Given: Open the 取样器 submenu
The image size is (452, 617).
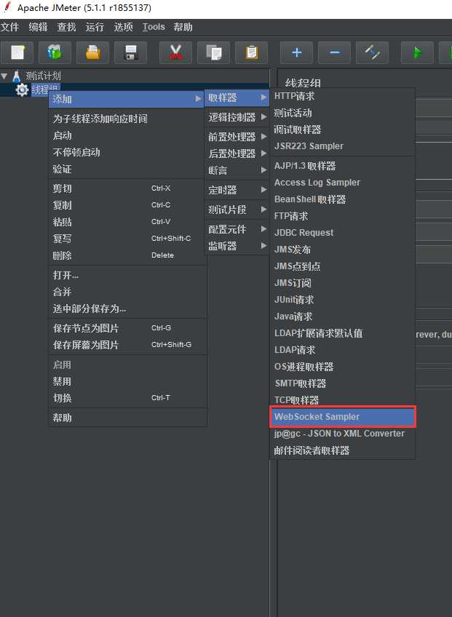Looking at the screenshot, I should click(x=237, y=97).
